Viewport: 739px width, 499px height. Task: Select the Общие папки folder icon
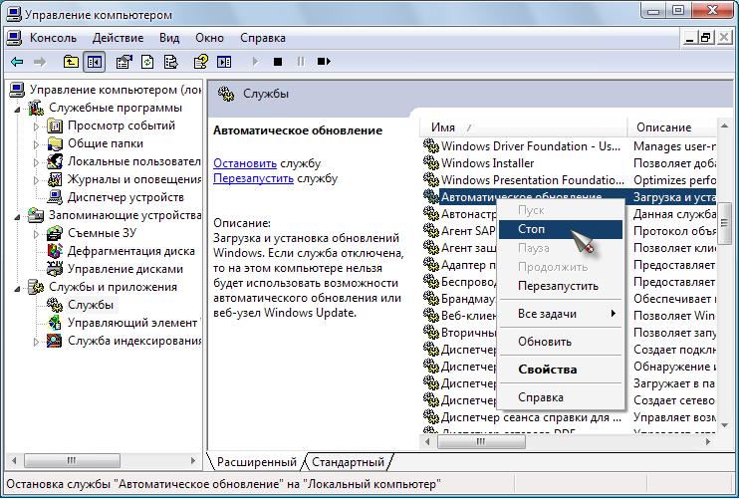tap(55, 143)
